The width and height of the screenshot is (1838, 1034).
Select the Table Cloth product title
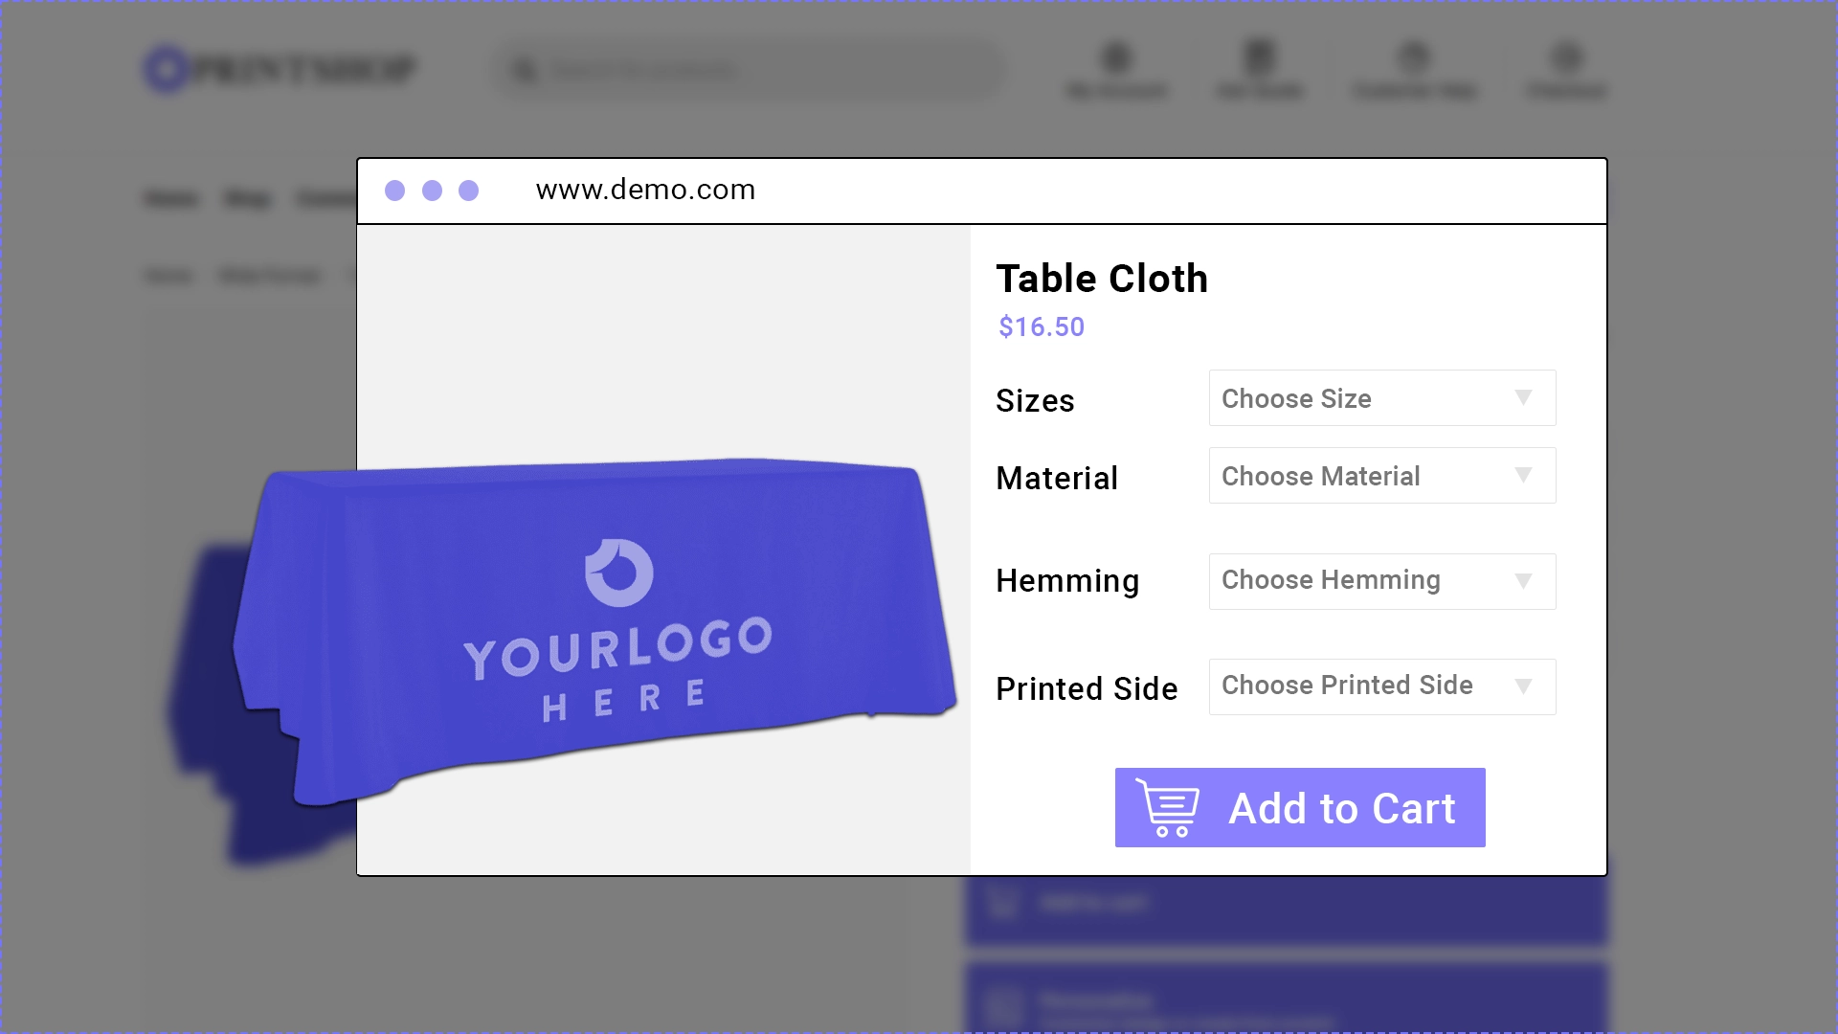pos(1102,279)
